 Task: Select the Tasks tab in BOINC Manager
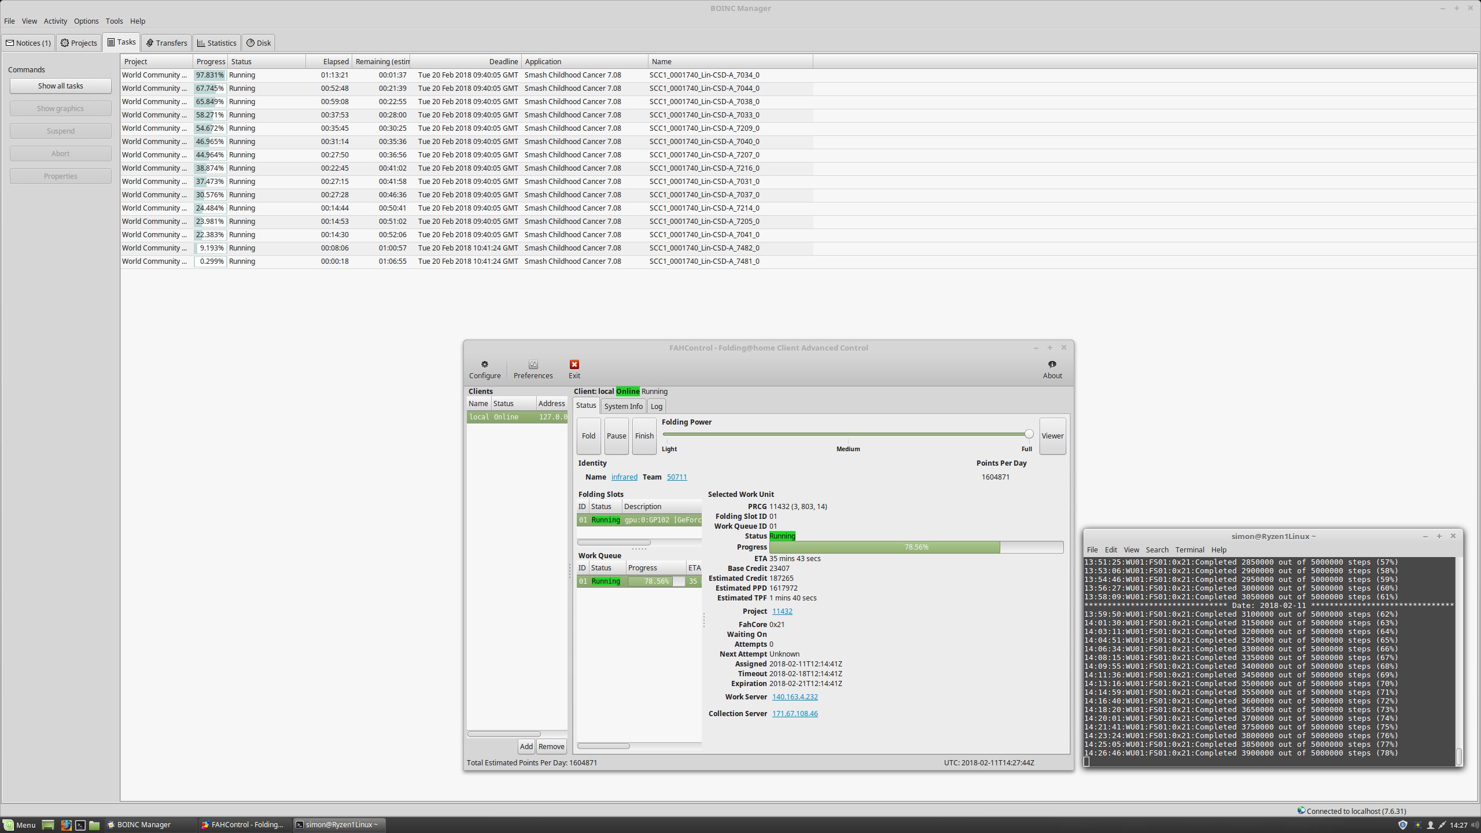pos(121,42)
